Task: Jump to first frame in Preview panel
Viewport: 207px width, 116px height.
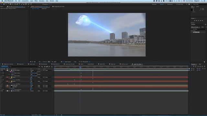Action: pos(195,21)
